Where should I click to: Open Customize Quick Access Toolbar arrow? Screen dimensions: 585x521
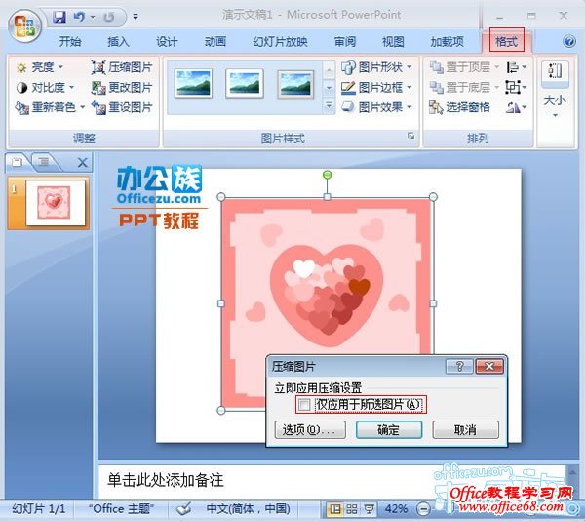point(136,17)
